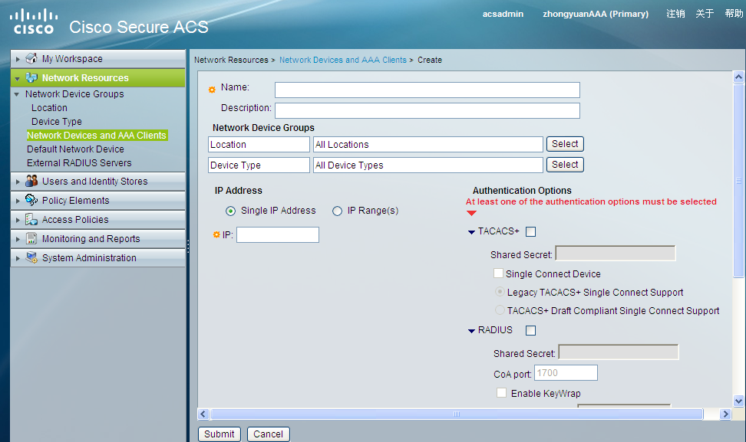Click the 关于 about link
746x442 pixels.
pos(705,14)
